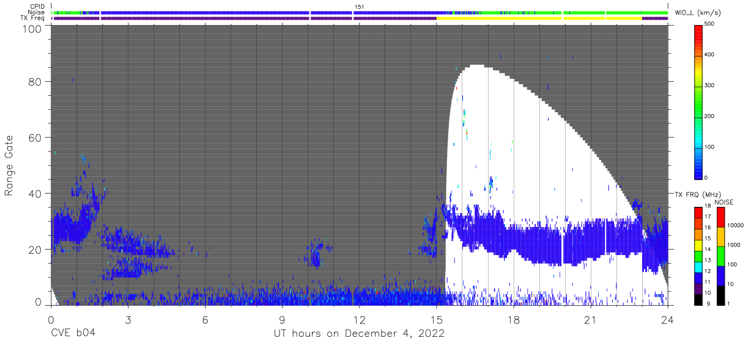Image resolution: width=751 pixels, height=346 pixels.
Task: Click the 500 tick on the width color bar
Action: [x=711, y=24]
